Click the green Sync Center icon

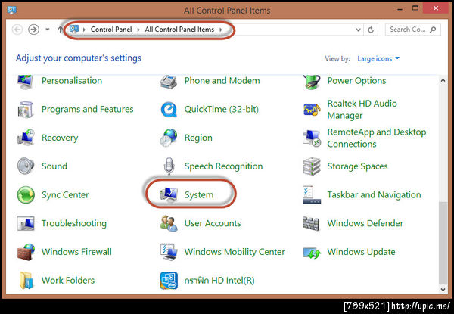coord(26,194)
